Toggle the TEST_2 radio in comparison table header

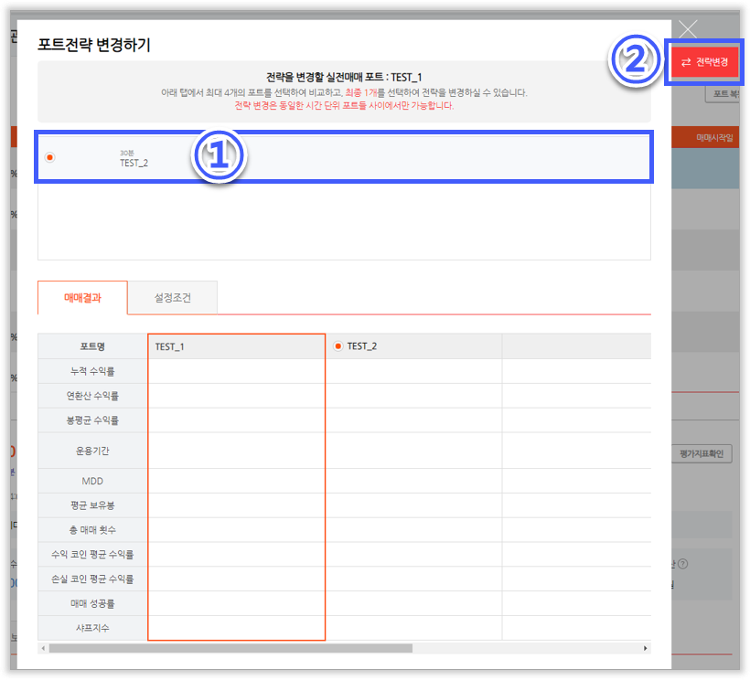338,346
